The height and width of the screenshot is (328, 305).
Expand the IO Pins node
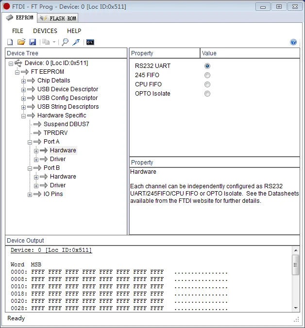(30, 195)
